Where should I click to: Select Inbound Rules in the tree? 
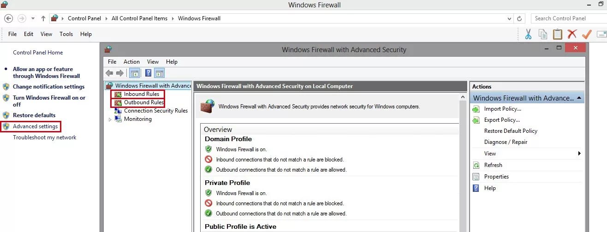click(141, 94)
